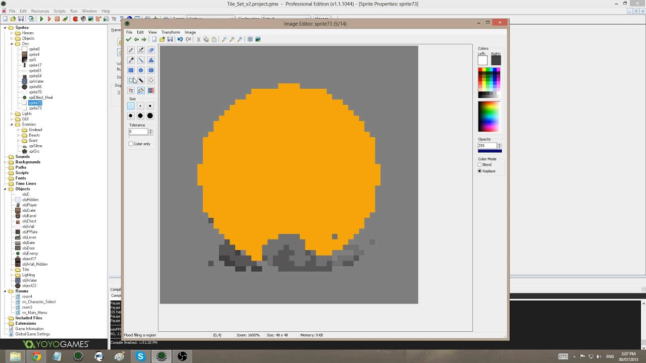Select the Ellipse shape tool
646x363 pixels.
141,71
